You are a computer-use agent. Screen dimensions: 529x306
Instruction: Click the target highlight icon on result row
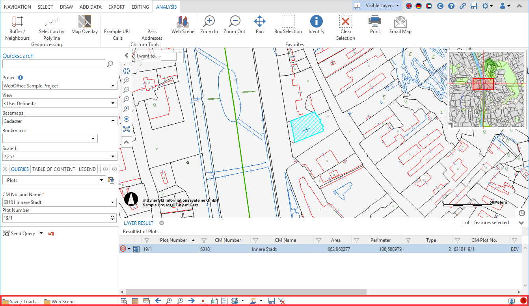(x=123, y=249)
